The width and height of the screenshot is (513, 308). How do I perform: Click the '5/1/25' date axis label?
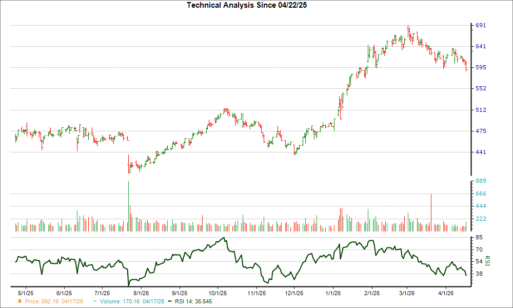[25, 292]
